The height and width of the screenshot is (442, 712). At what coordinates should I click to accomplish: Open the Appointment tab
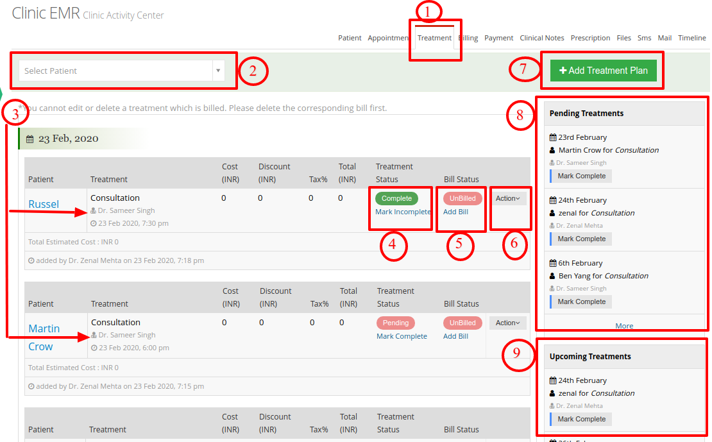pyautogui.click(x=388, y=38)
